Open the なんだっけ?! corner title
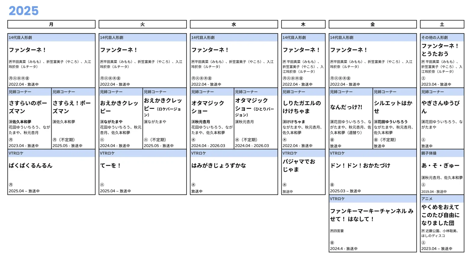This screenshot has width=472, height=260. point(346,107)
